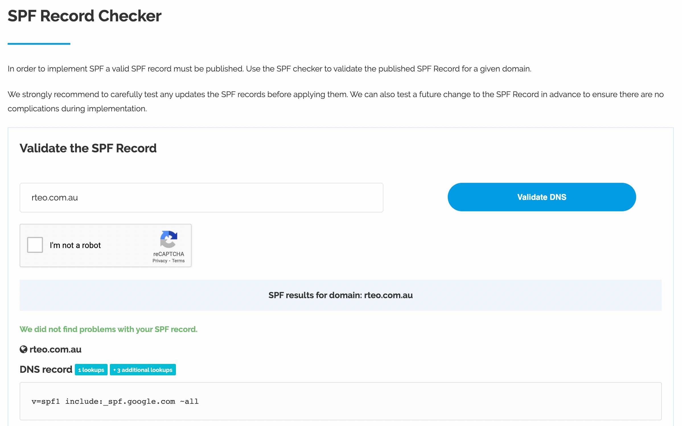
Task: Click the 3 additional lookups badge
Action: (x=143, y=370)
